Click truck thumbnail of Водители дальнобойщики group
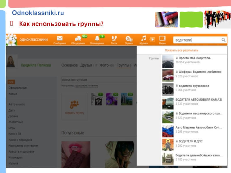 [168, 159]
